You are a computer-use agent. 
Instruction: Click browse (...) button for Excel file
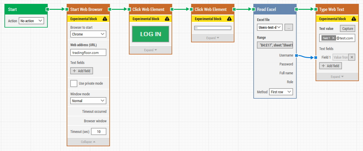[289, 28]
